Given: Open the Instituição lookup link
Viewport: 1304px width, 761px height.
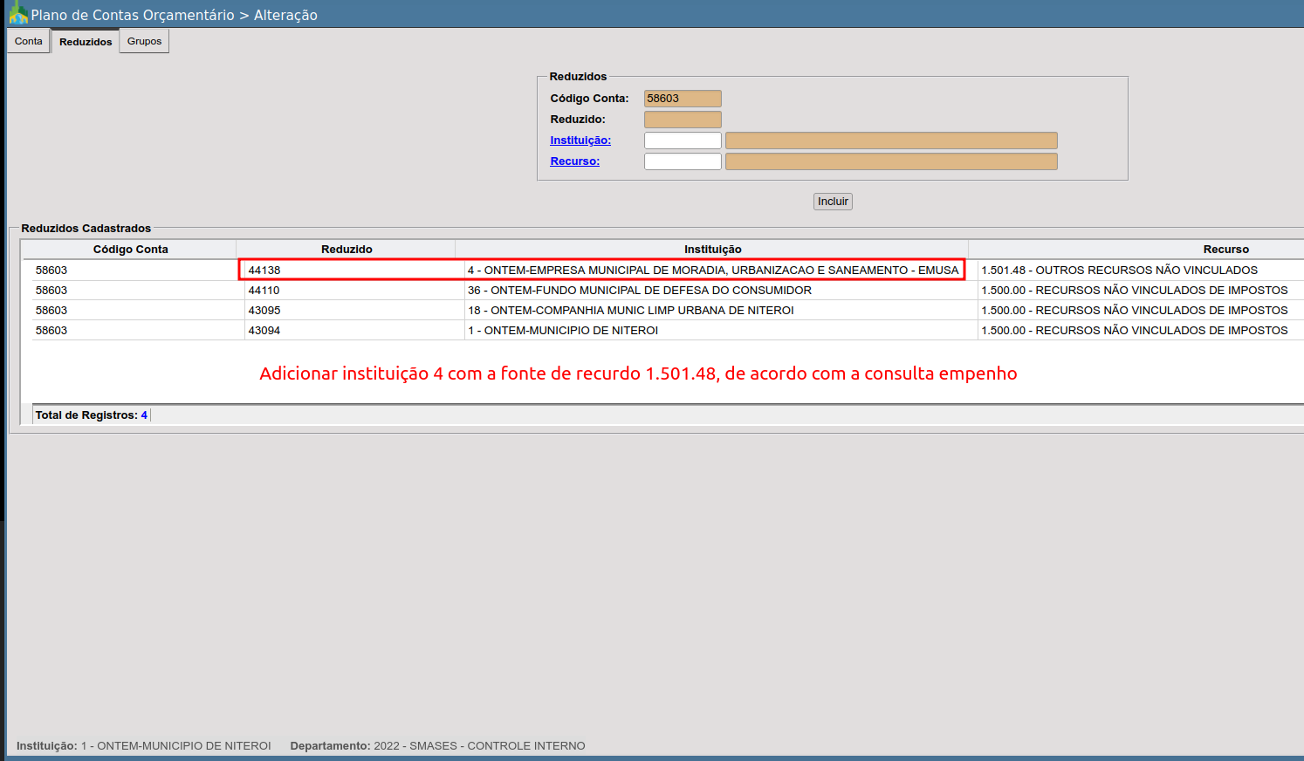Looking at the screenshot, I should click(x=580, y=141).
